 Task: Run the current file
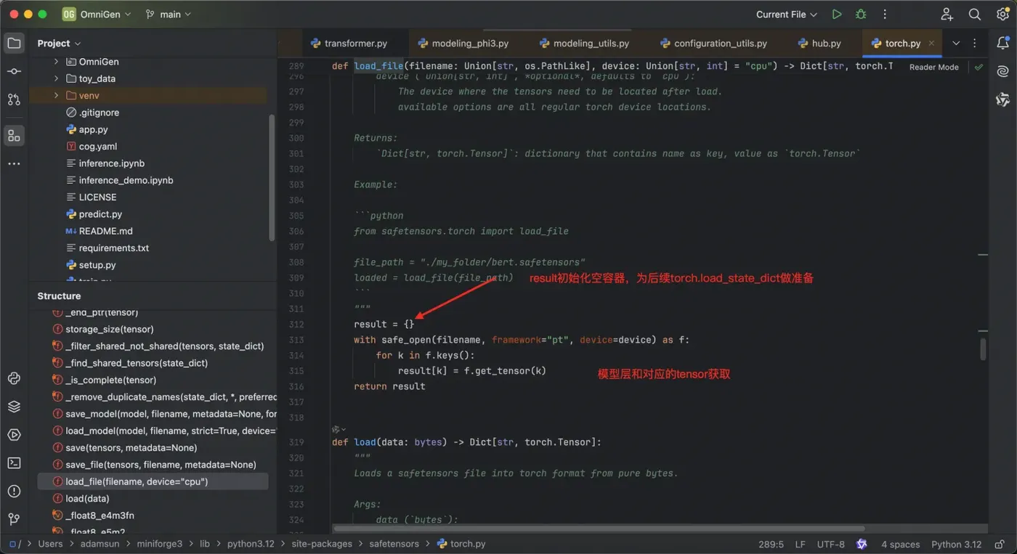837,15
